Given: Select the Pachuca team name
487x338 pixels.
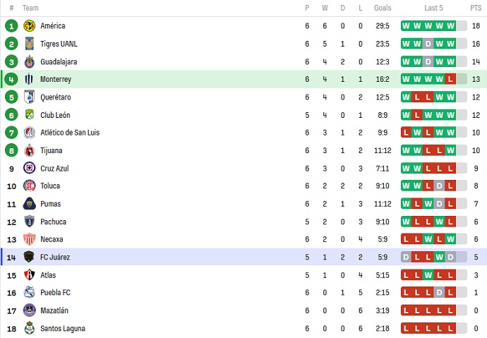Looking at the screenshot, I should point(54,222).
